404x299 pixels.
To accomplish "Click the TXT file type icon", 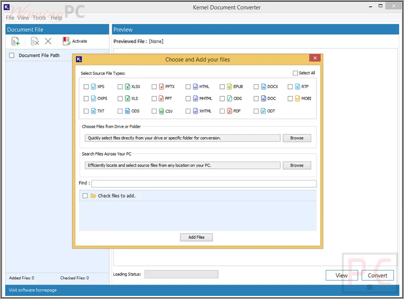I will pyautogui.click(x=93, y=111).
